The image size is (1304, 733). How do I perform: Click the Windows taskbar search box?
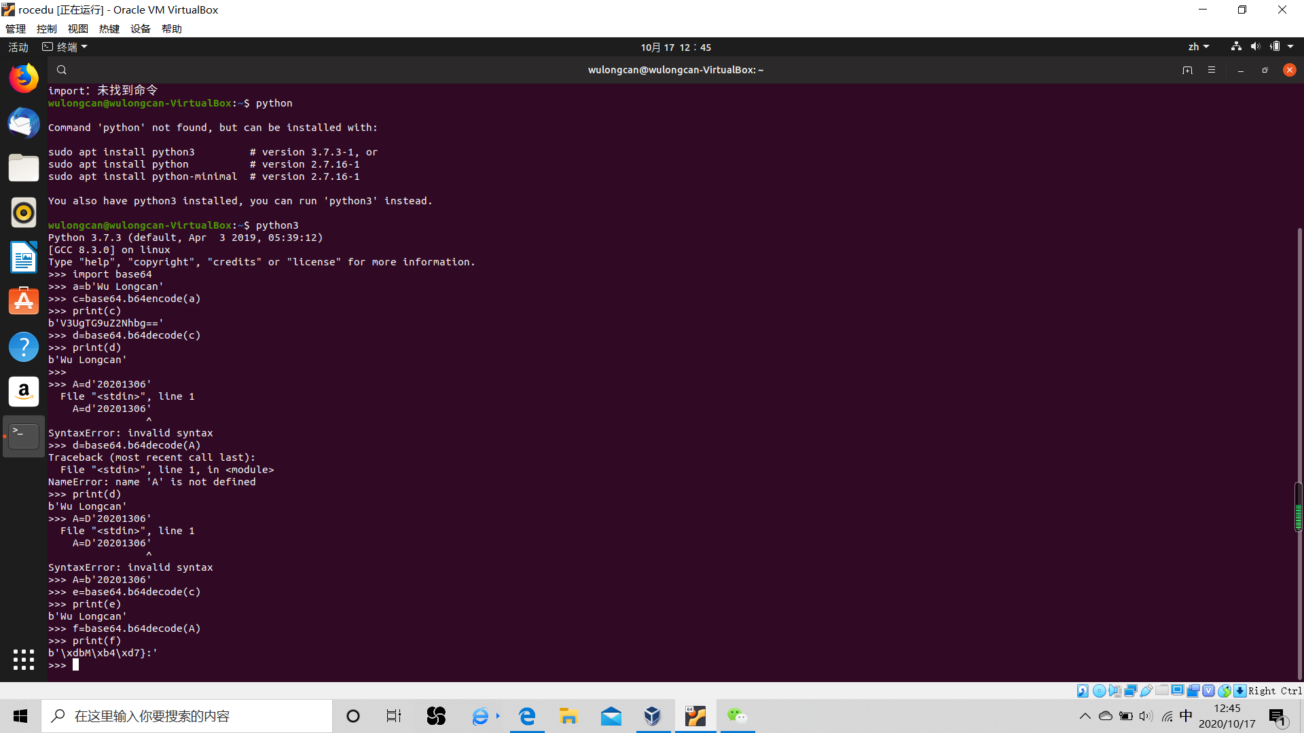187,716
